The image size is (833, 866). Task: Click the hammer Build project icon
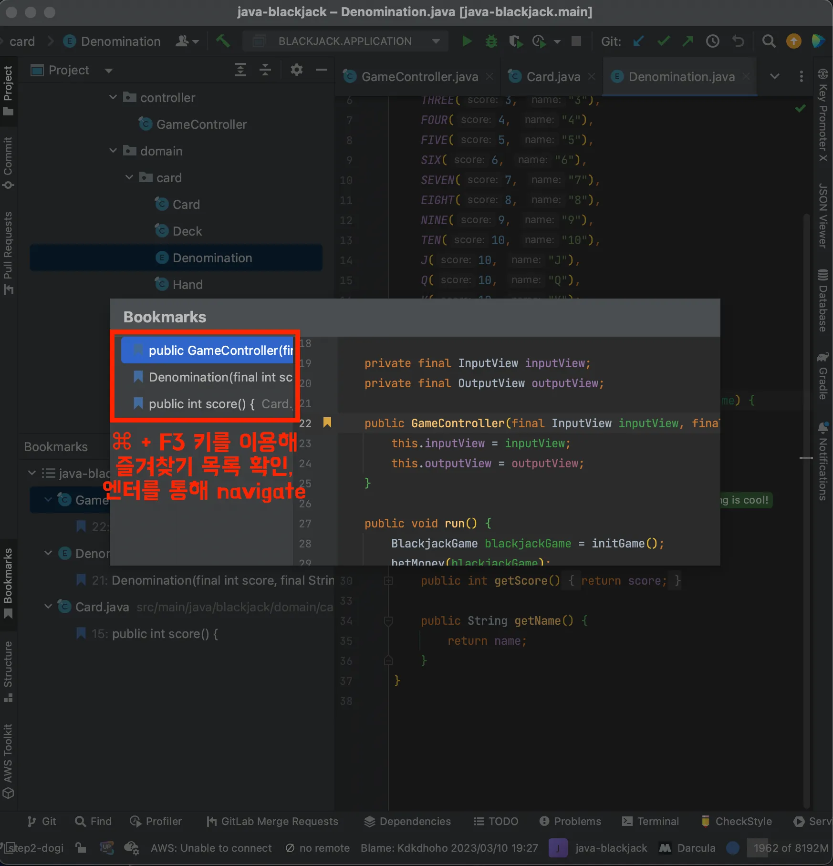tap(223, 41)
